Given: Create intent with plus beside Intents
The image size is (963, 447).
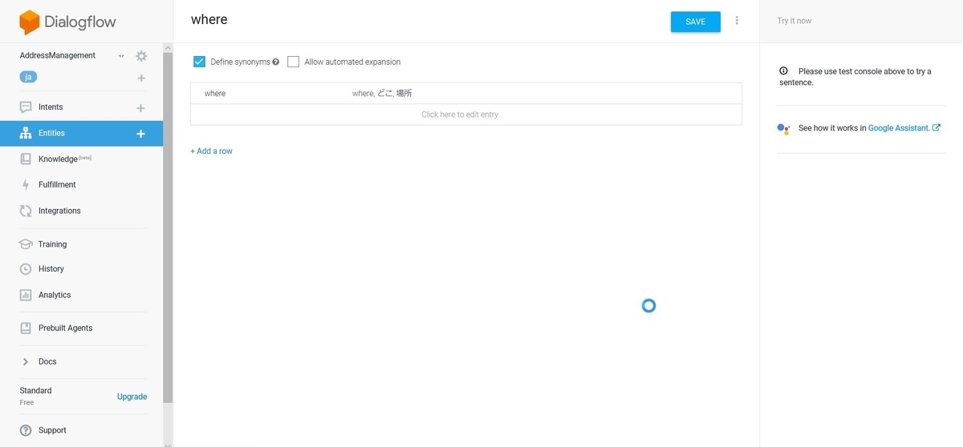Looking at the screenshot, I should click(x=140, y=107).
